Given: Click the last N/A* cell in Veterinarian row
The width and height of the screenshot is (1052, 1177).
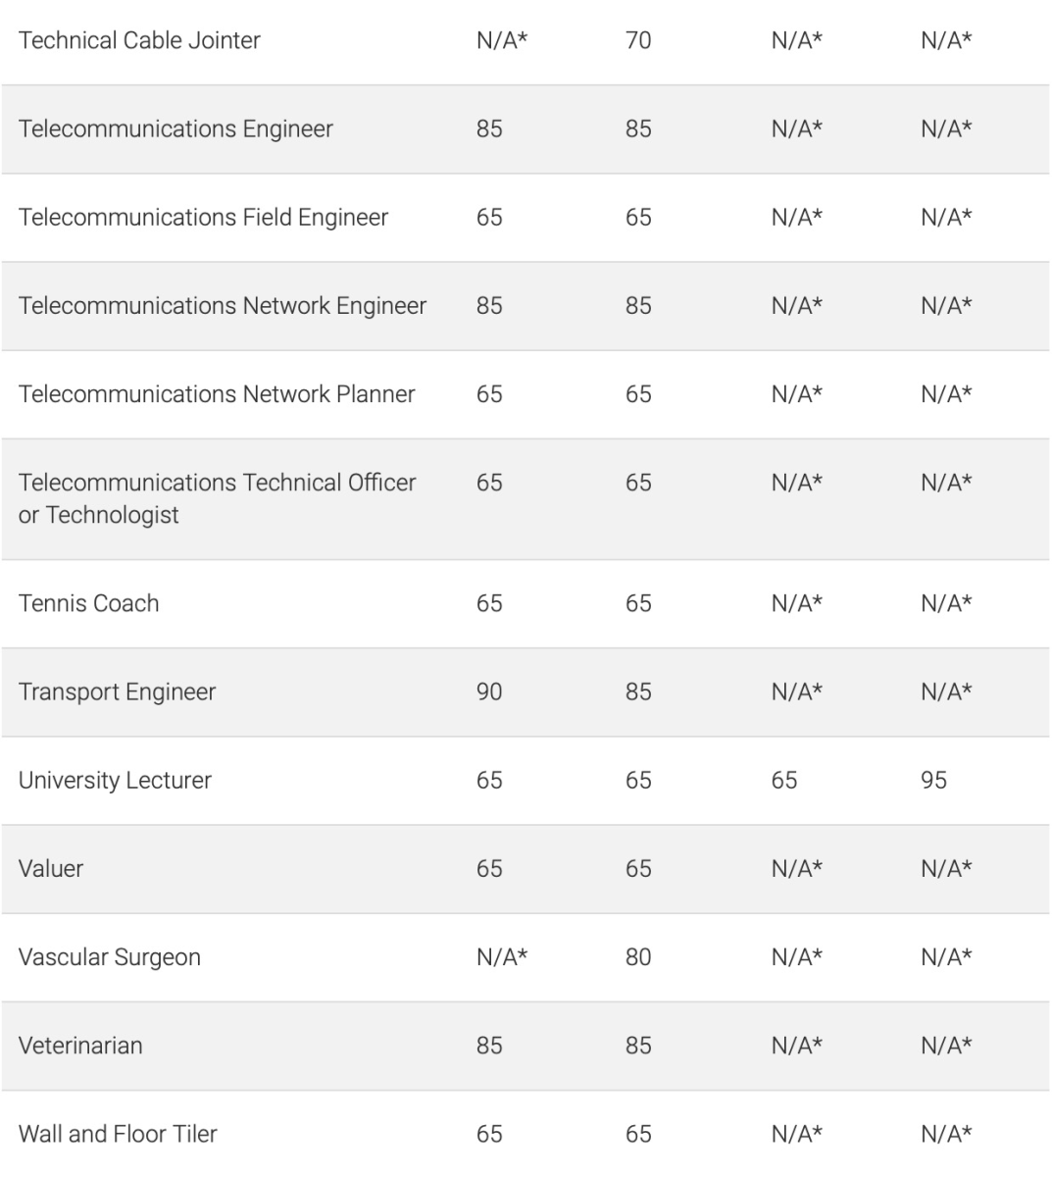Looking at the screenshot, I should pos(946,1045).
